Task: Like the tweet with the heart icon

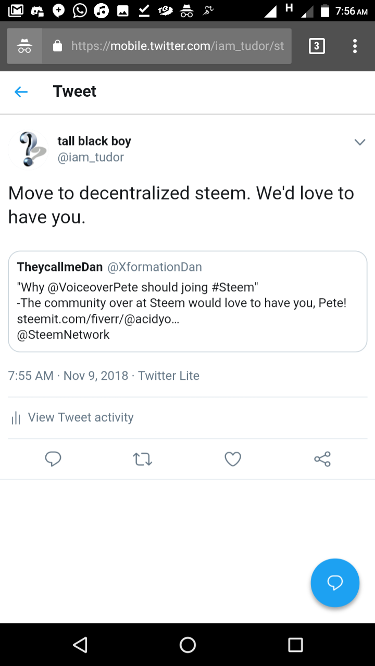Action: tap(233, 459)
